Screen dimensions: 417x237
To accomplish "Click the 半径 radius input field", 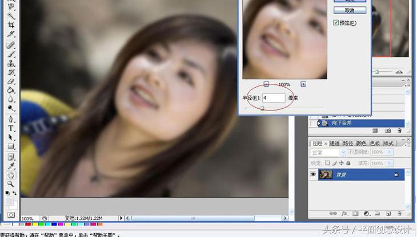I will coord(274,98).
